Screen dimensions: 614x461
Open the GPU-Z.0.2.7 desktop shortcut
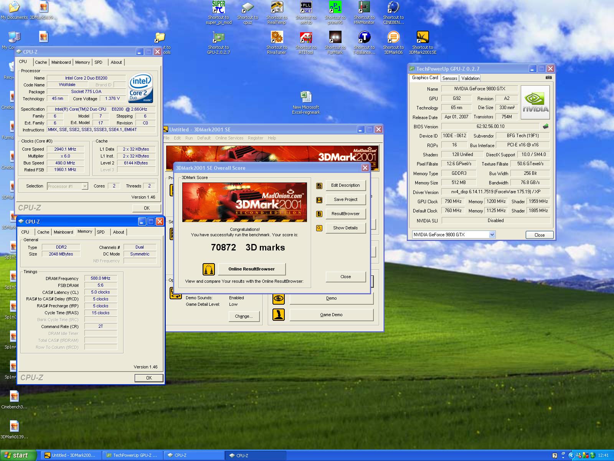tap(218, 43)
